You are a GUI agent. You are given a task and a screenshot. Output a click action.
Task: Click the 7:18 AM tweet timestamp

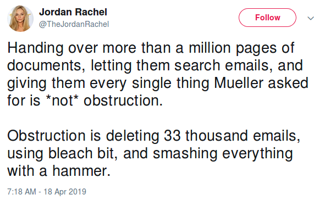[x=21, y=192]
